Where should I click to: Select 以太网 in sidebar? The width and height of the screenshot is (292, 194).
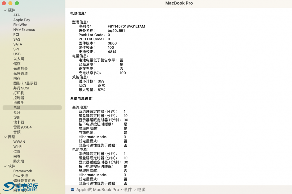click(x=19, y=59)
